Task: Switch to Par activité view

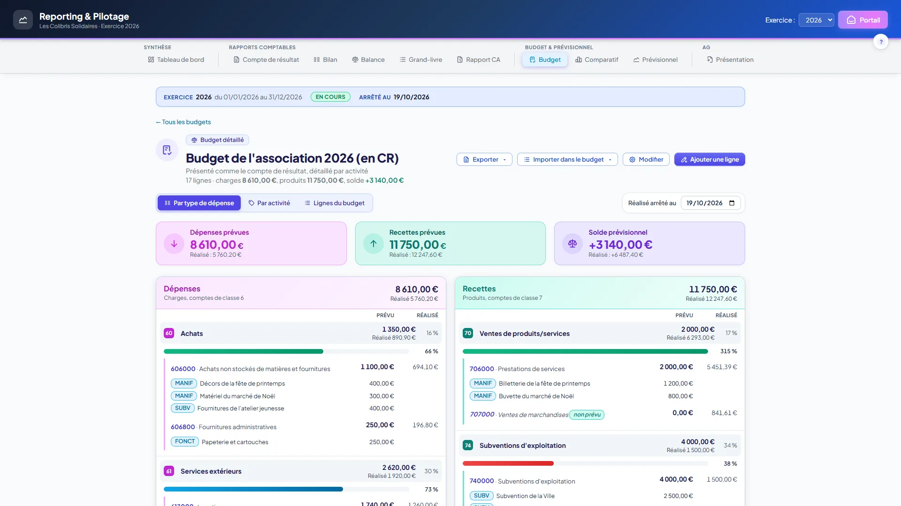Action: (x=269, y=203)
